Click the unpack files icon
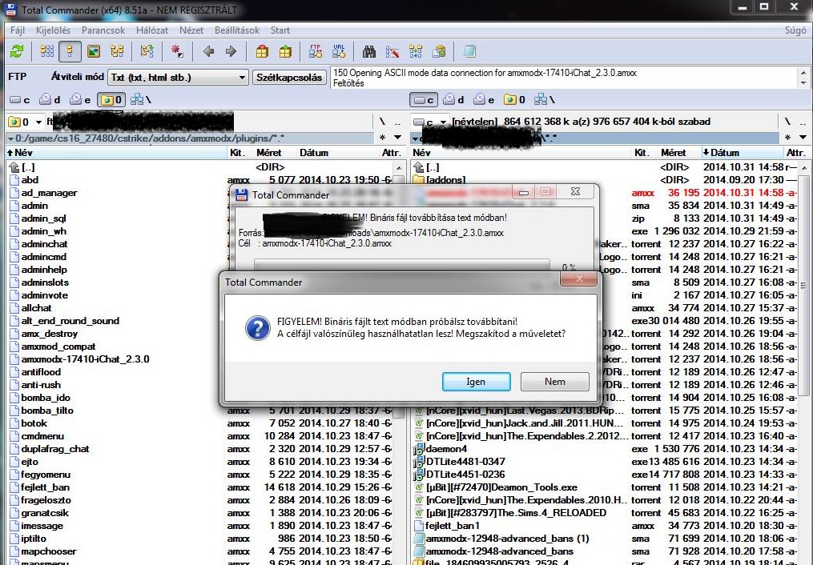The height and width of the screenshot is (565, 813). pos(285,51)
